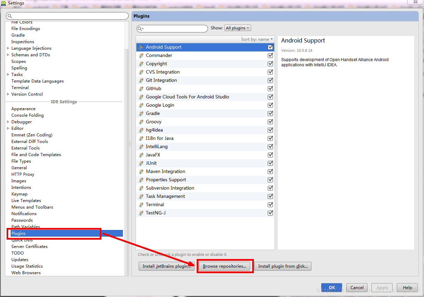This screenshot has height=297, width=424.
Task: Click the Terminal plugin icon
Action: [x=141, y=205]
